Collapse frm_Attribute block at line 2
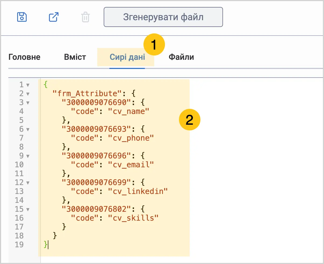The width and height of the screenshot is (324, 264). tap(28, 94)
